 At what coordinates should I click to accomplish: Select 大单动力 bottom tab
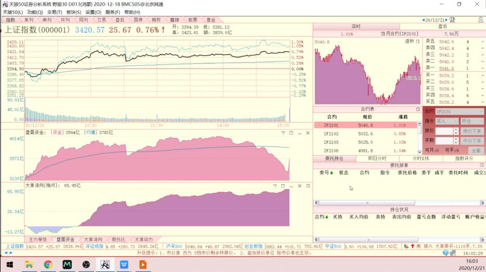144,239
